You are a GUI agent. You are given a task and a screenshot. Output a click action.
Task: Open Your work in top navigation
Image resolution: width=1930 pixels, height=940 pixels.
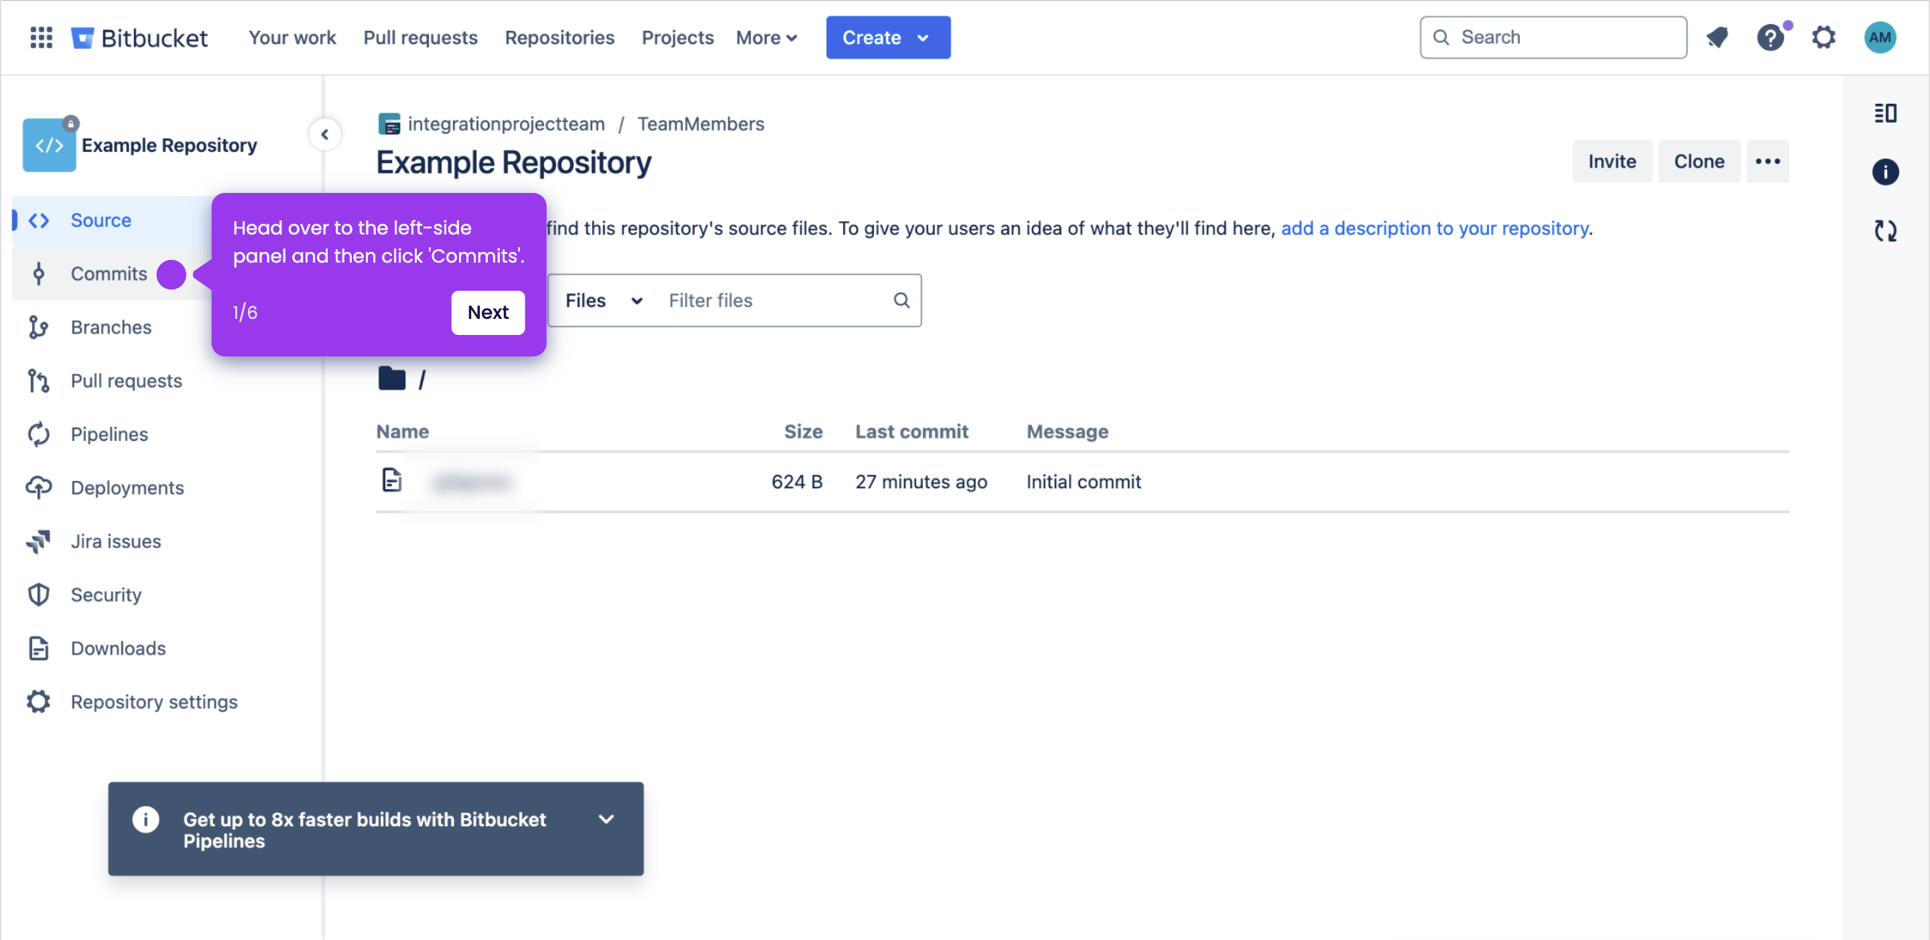tap(292, 38)
